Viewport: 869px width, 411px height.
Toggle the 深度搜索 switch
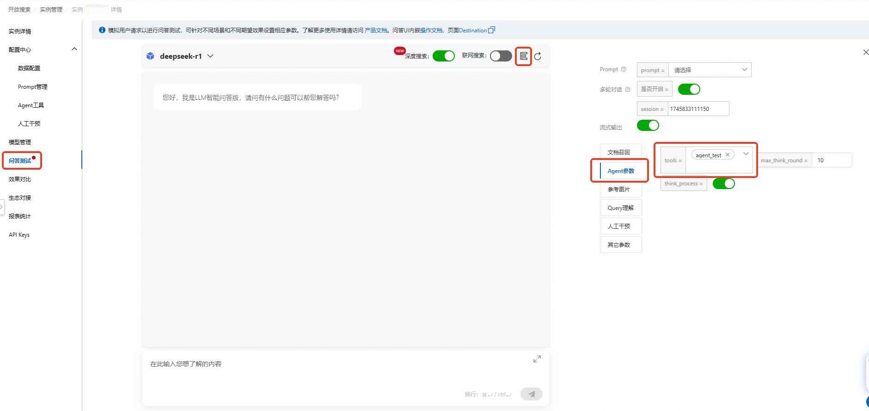[444, 56]
